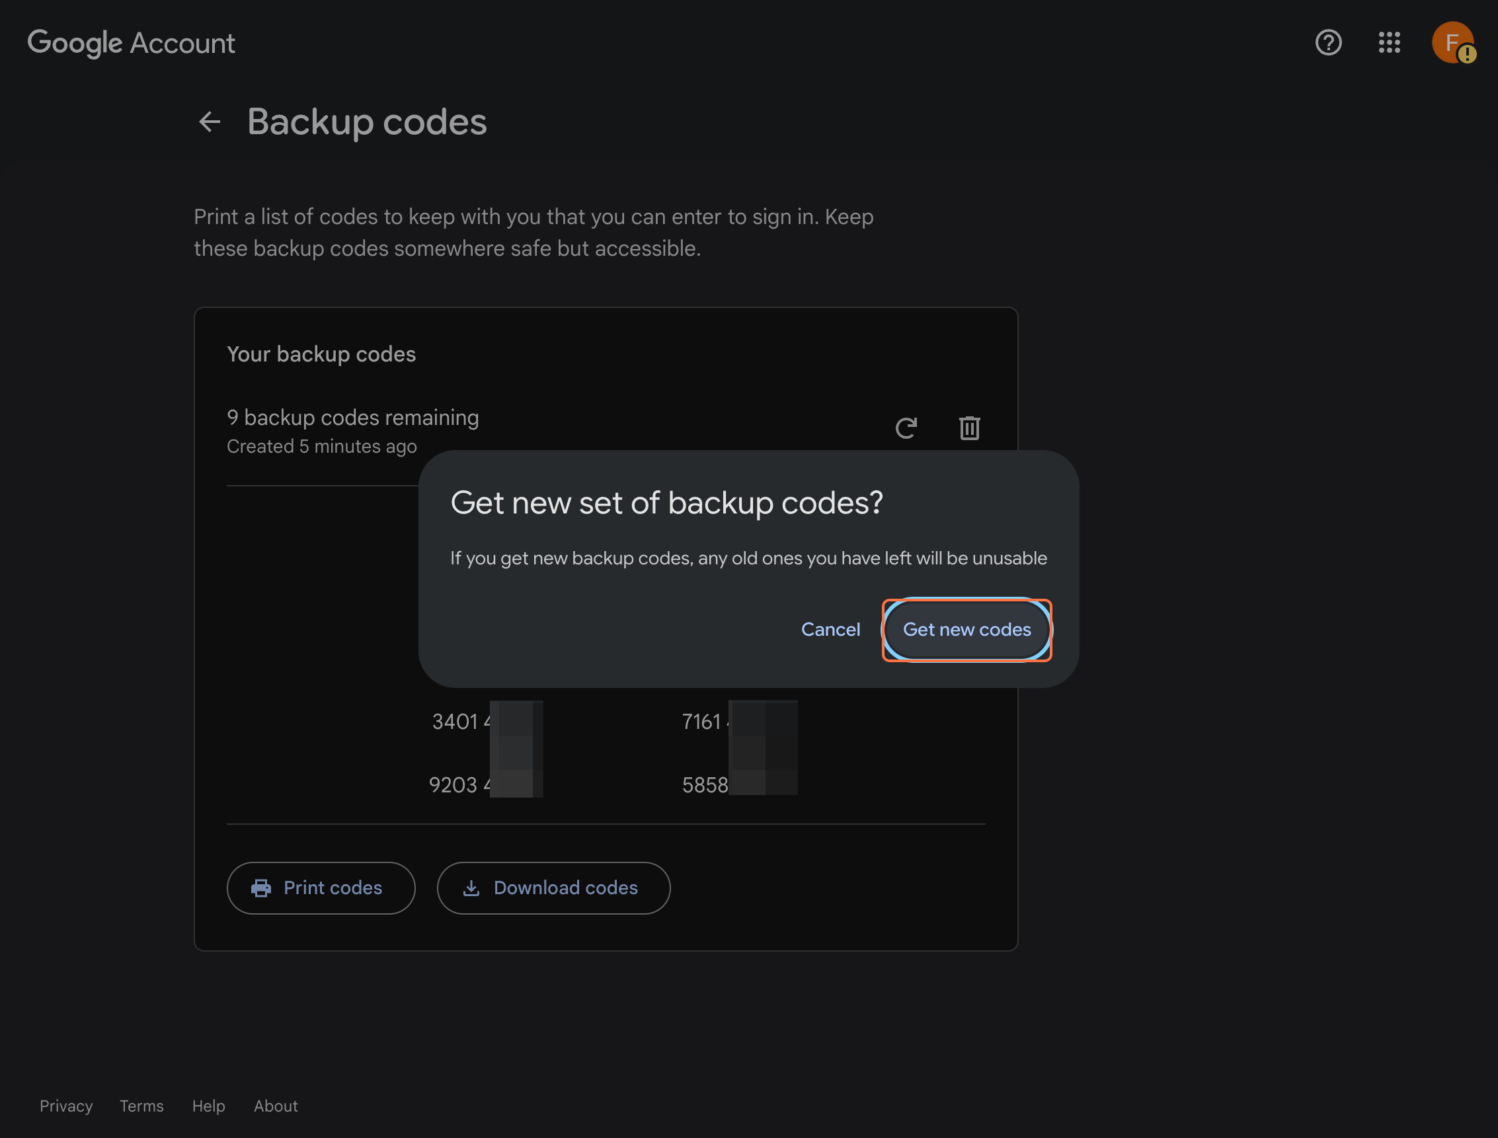Open the Help icon in the top bar
Viewport: 1498px width, 1138px height.
click(1328, 43)
